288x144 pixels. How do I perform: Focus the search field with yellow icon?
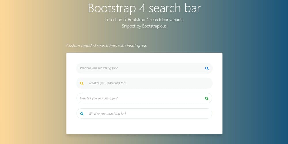click(x=144, y=83)
